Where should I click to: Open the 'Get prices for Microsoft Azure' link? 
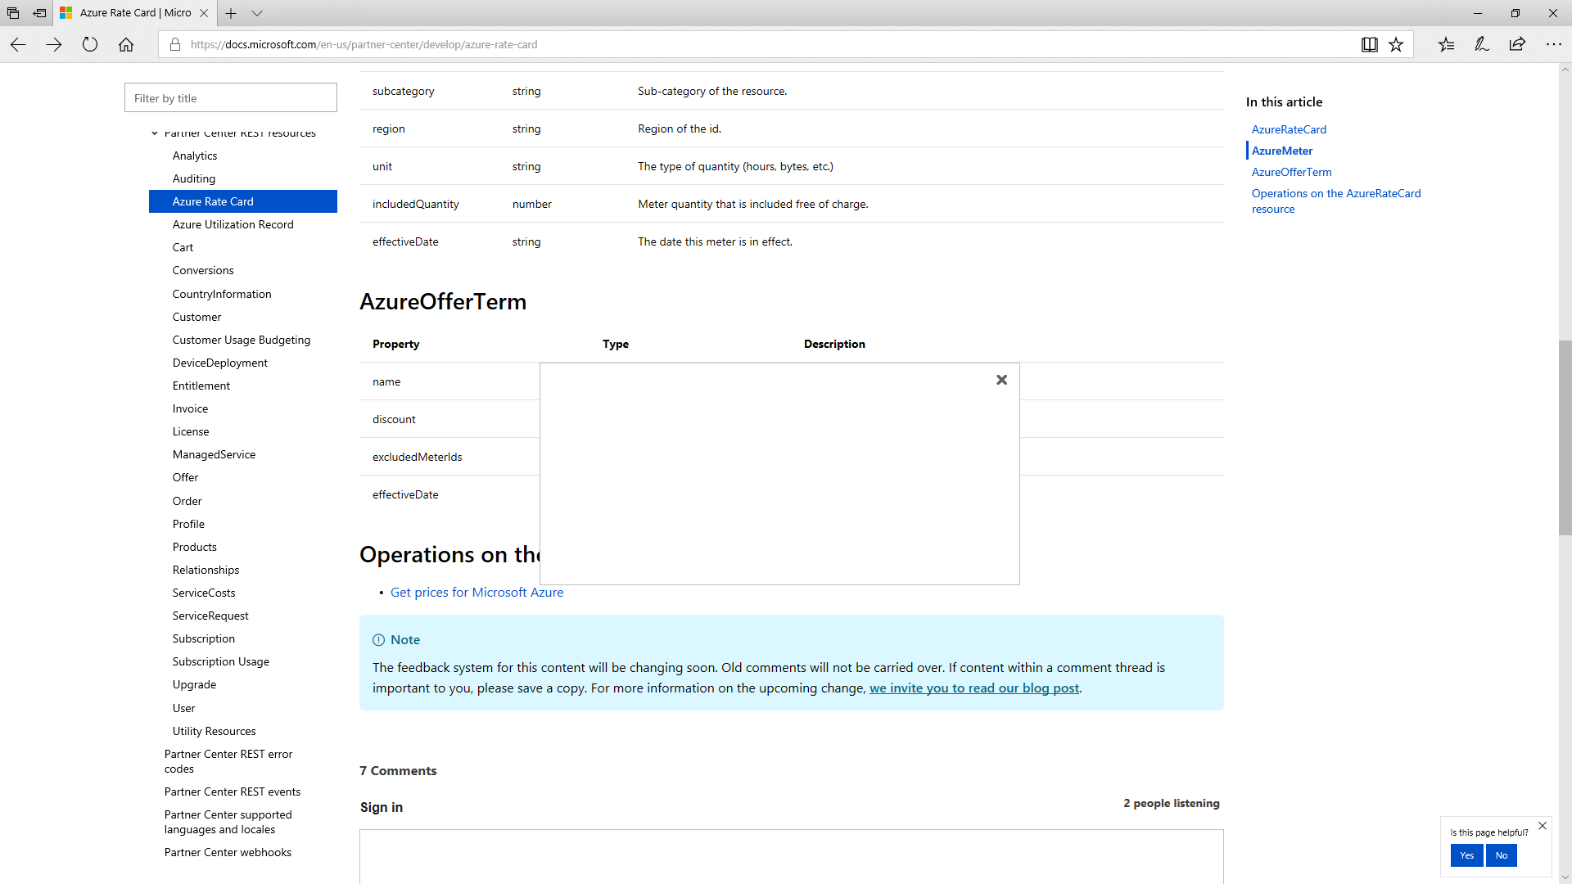(x=477, y=592)
